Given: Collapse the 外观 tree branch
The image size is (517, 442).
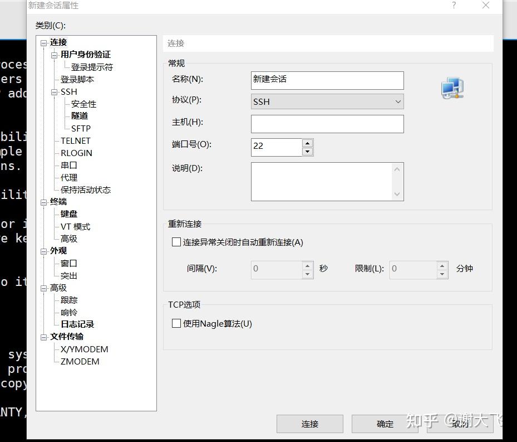Looking at the screenshot, I should [x=43, y=251].
